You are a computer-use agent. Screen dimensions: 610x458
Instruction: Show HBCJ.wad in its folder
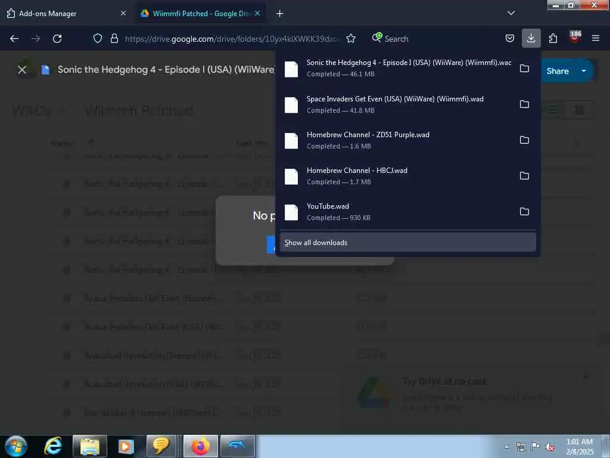524,176
